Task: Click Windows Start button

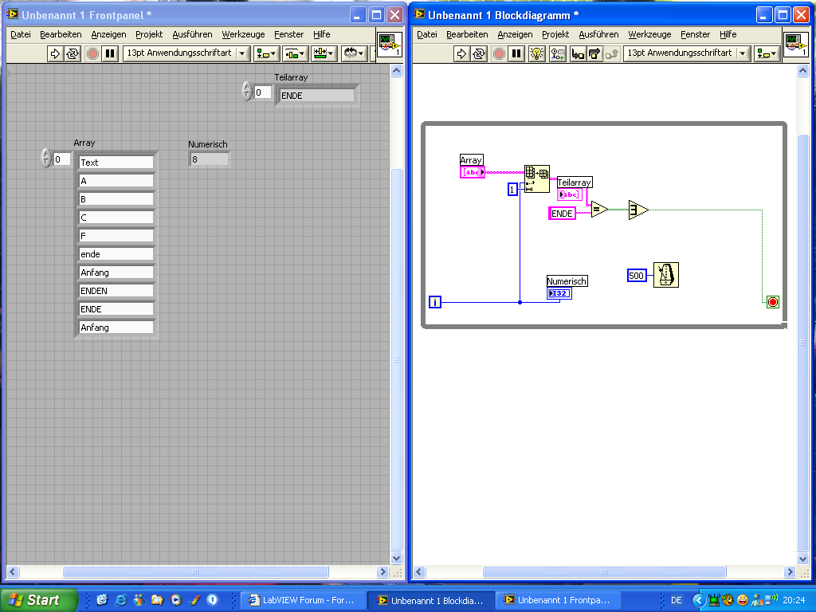Action: (39, 600)
